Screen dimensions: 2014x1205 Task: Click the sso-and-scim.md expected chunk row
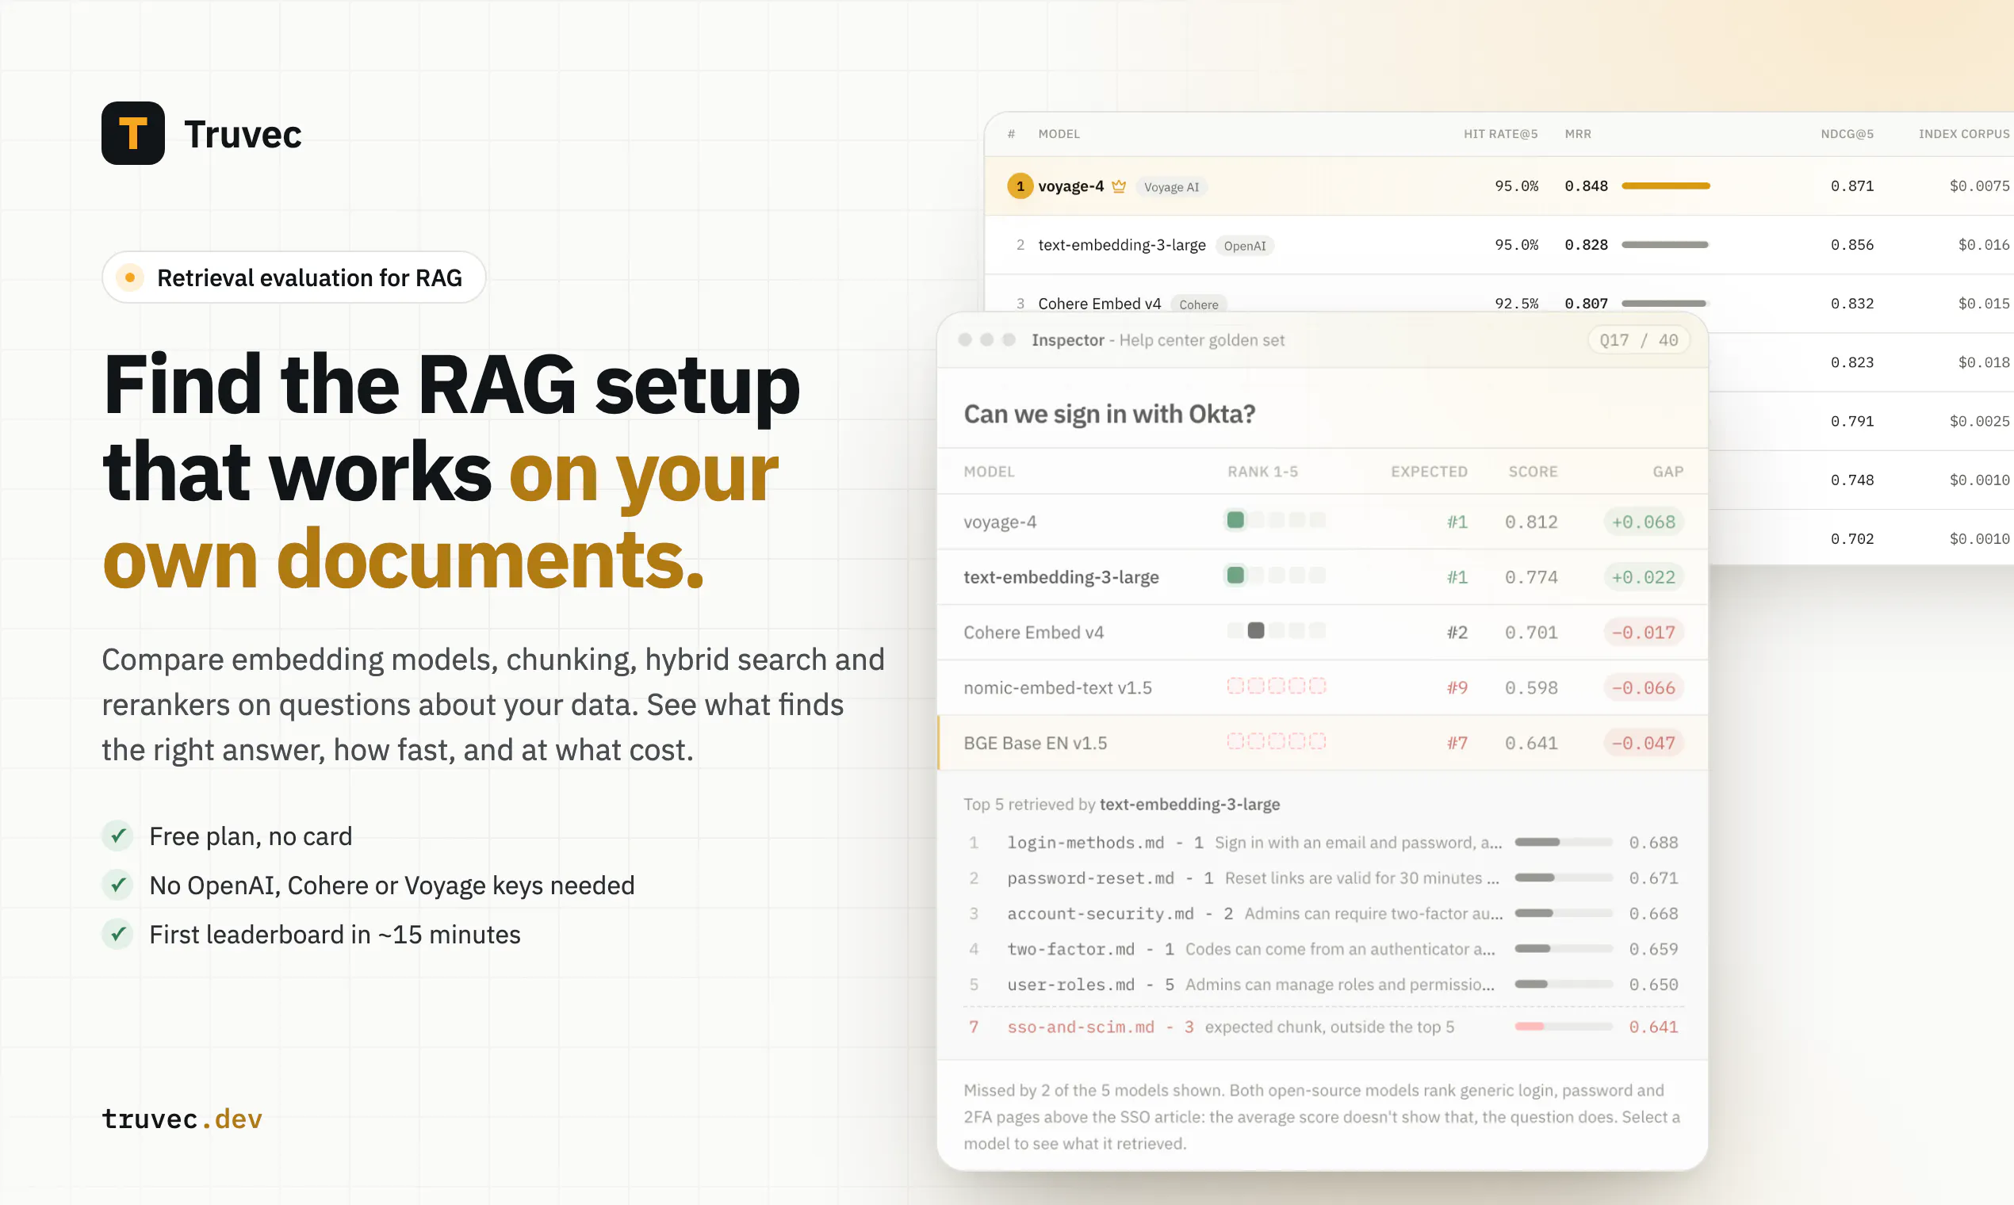[x=1322, y=1027]
